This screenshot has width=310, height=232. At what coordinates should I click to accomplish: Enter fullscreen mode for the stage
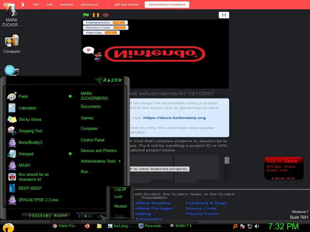tap(224, 15)
